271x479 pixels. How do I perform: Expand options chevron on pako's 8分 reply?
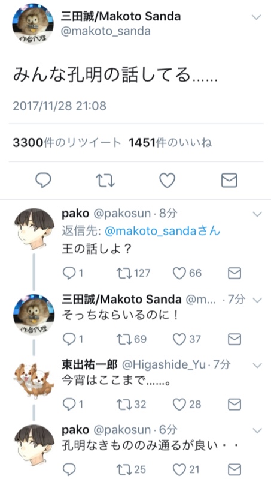(x=257, y=214)
